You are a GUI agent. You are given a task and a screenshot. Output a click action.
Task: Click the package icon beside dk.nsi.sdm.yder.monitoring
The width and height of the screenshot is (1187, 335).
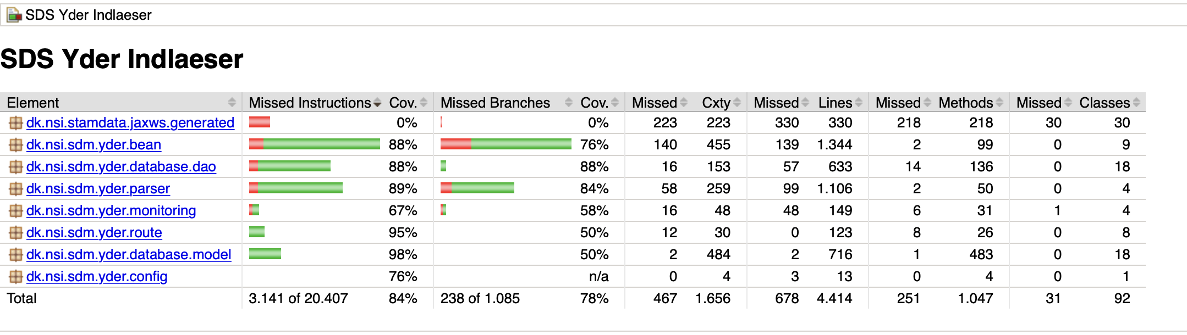15,211
